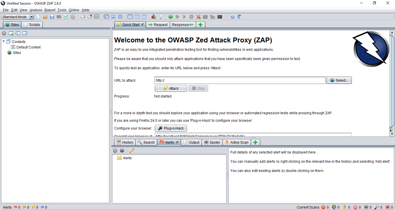Open the Online menu
Viewport: 395px width, 210px height.
click(x=74, y=10)
